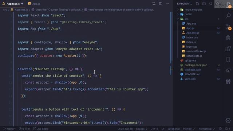Open the Extensions view
This screenshot has height=131, width=233.
[x=228, y=48]
